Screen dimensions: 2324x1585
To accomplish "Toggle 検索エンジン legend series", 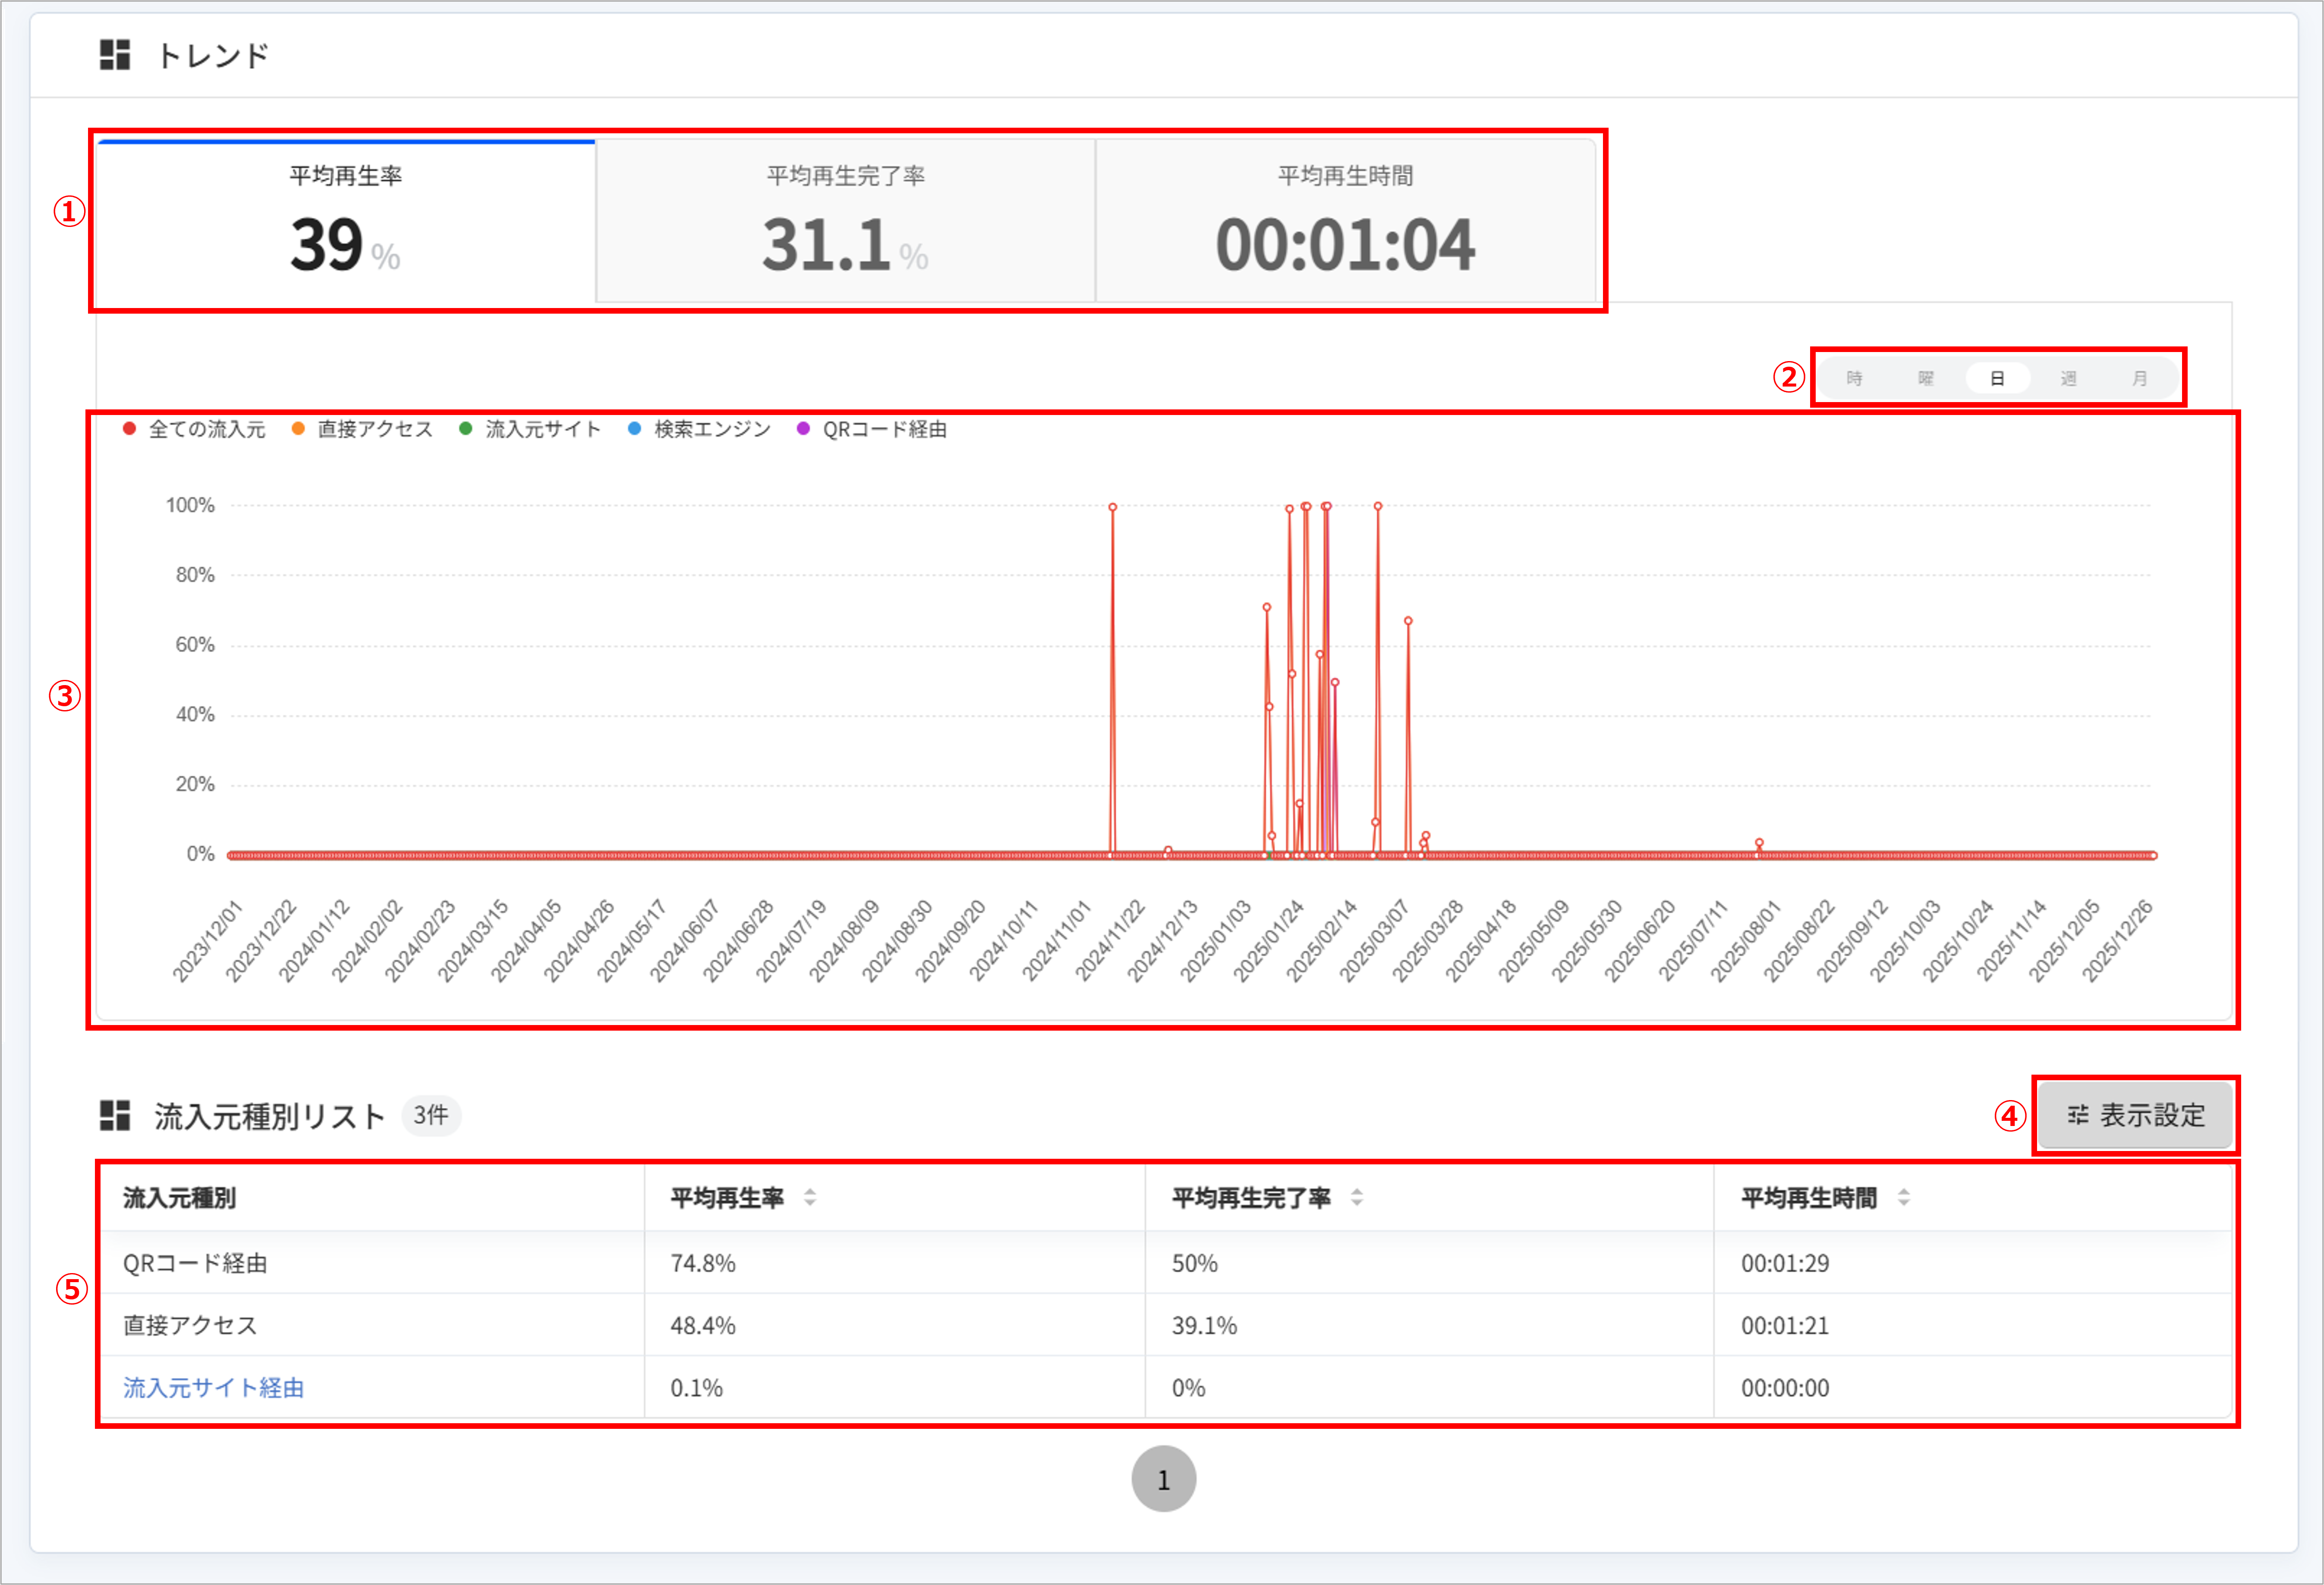I will (x=699, y=429).
